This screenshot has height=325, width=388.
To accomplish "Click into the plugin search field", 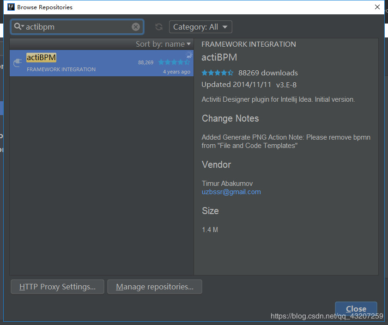I will [77, 27].
